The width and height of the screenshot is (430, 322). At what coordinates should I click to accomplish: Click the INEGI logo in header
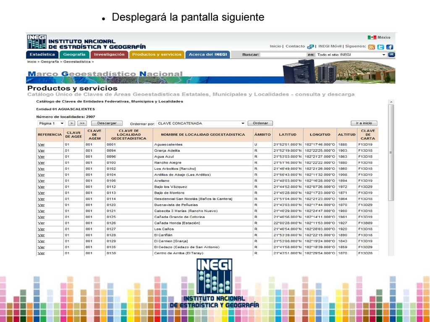pyautogui.click(x=37, y=42)
